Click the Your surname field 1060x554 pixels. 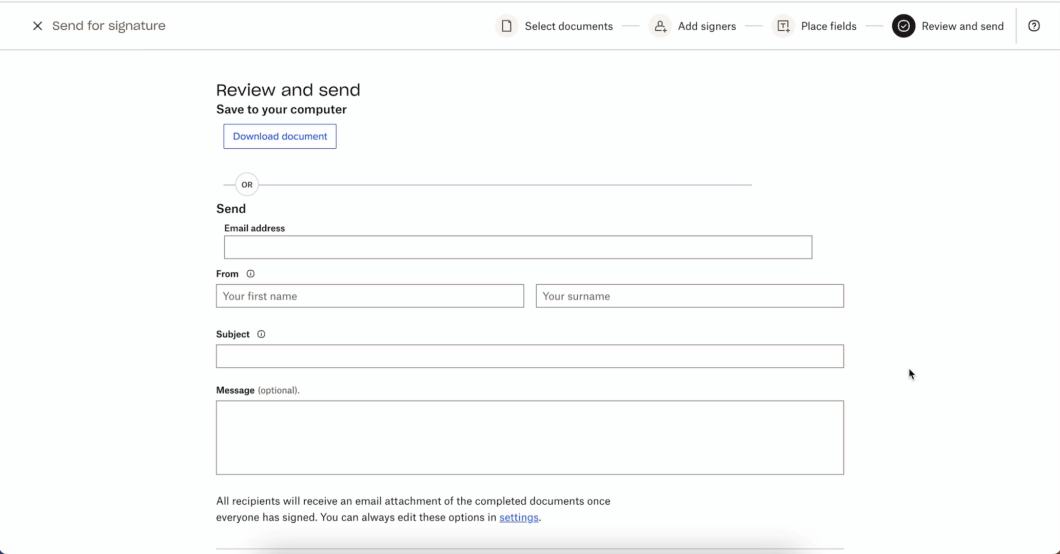[690, 296]
